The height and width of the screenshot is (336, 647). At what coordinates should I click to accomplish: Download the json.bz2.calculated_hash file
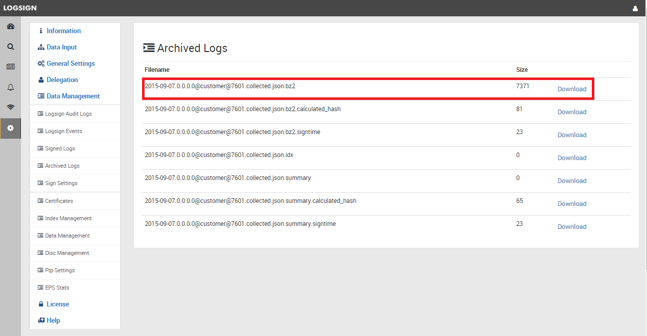572,112
